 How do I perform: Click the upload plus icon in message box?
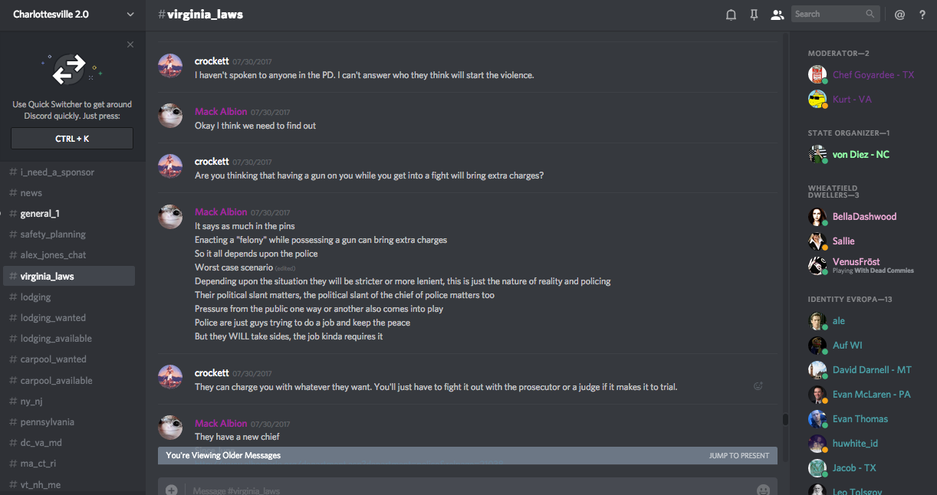click(172, 490)
